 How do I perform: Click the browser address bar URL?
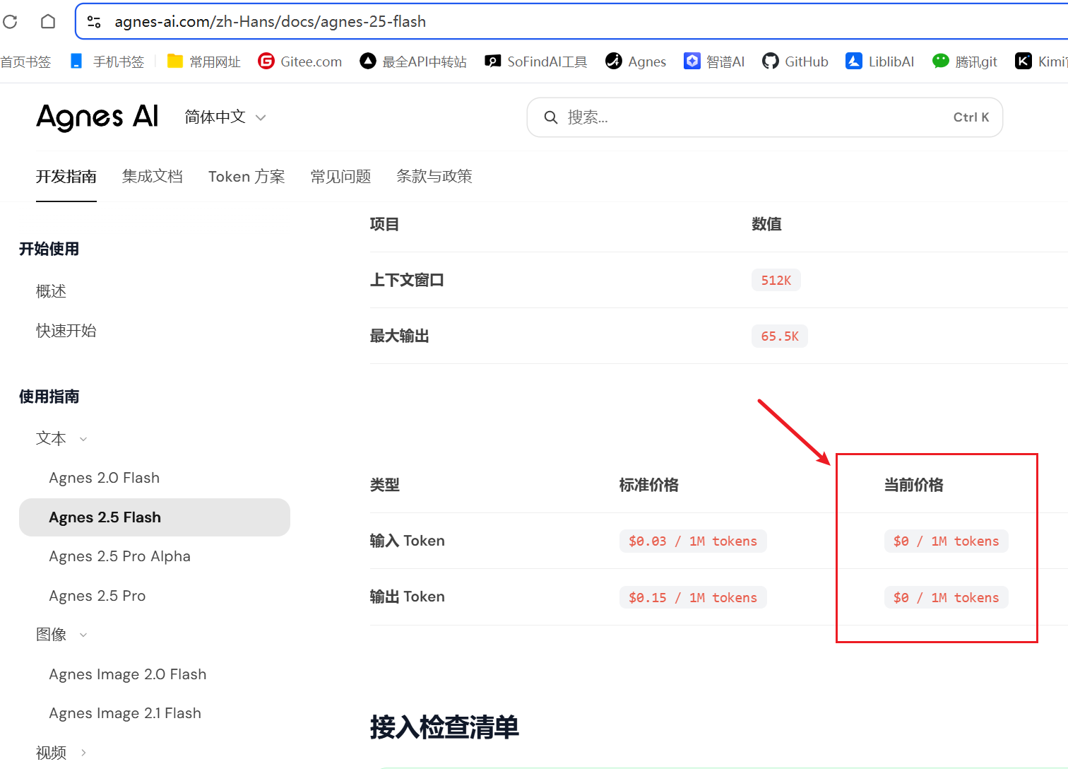click(271, 22)
